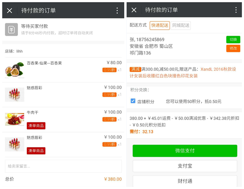Toggle the 店铺积分 checkbox
Screen dimensions: 244x189
133,101
